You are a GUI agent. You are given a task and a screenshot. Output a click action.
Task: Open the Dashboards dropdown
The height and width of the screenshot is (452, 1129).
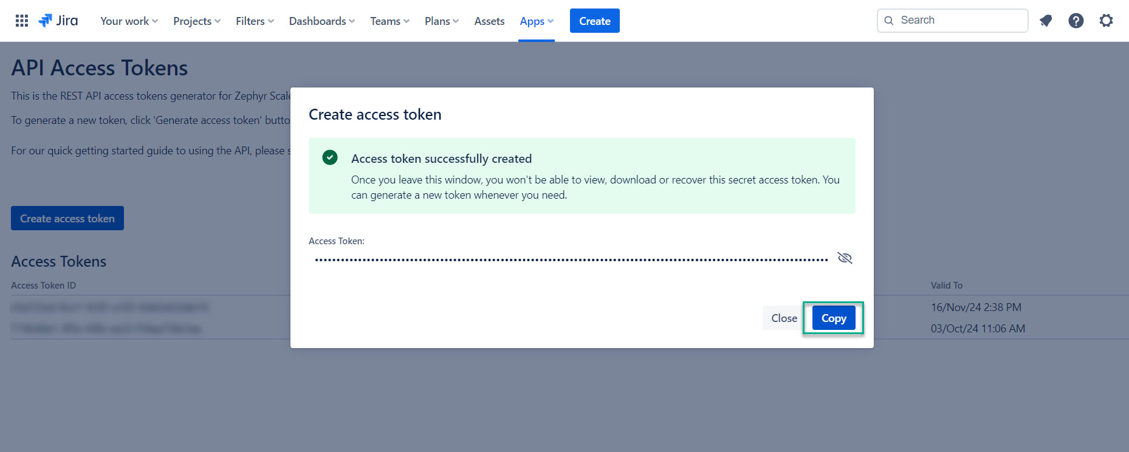point(322,21)
